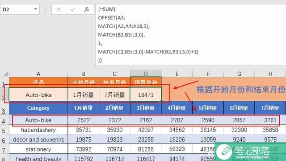286x161 pixels.
Task: Click cell with value 13059
Action: click(208, 140)
